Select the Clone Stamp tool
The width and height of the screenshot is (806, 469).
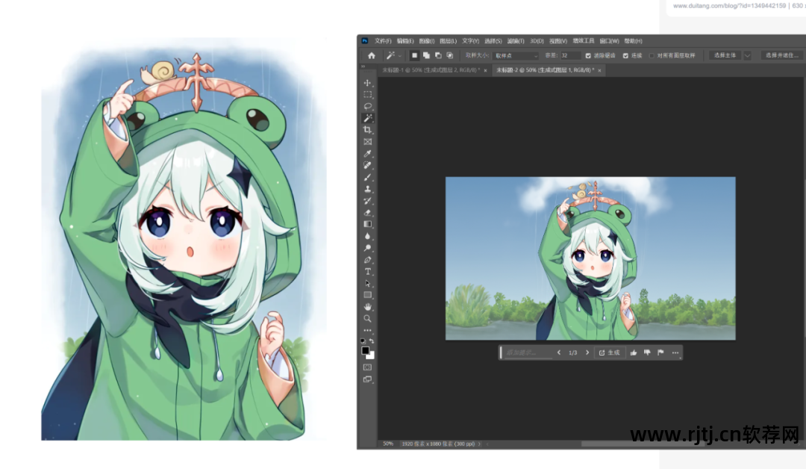coord(367,189)
